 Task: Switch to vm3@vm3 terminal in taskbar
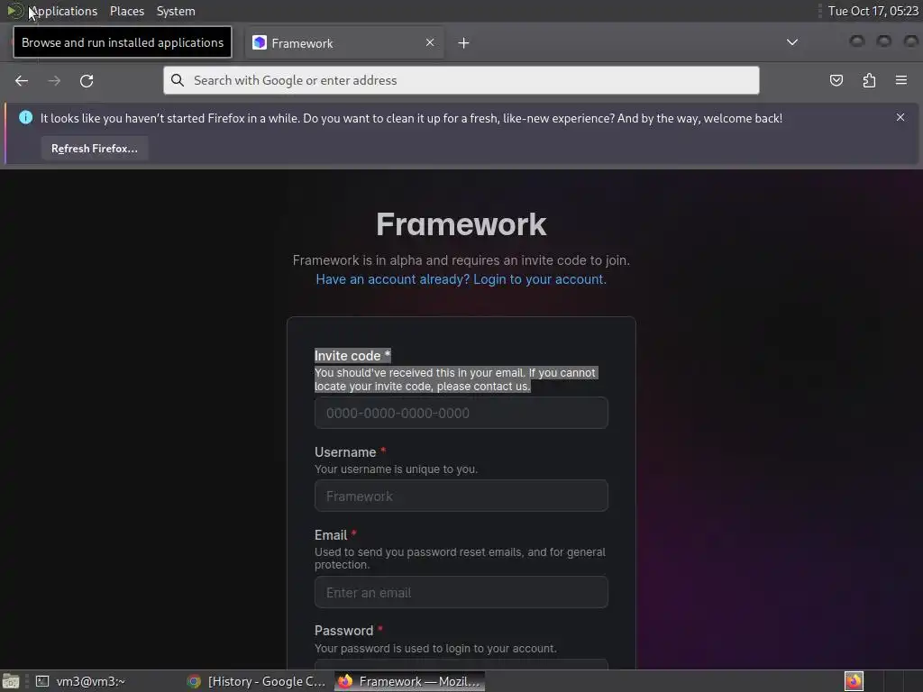point(82,681)
